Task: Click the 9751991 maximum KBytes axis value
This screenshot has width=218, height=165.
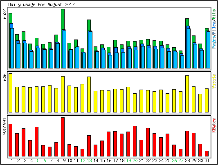Action: pos(4,126)
